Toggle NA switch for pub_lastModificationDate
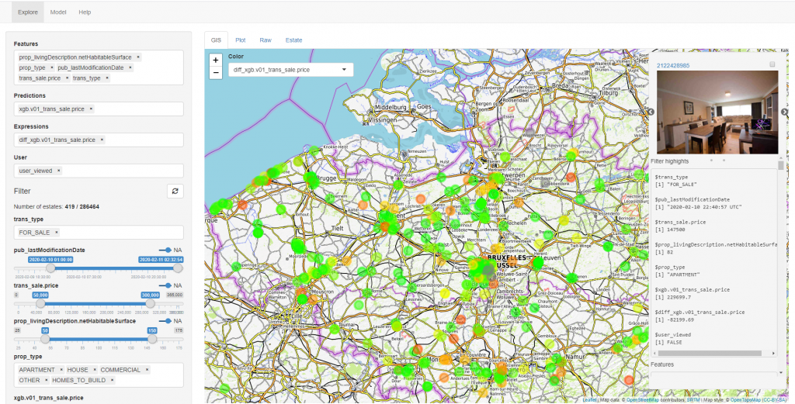The width and height of the screenshot is (795, 404). 165,250
